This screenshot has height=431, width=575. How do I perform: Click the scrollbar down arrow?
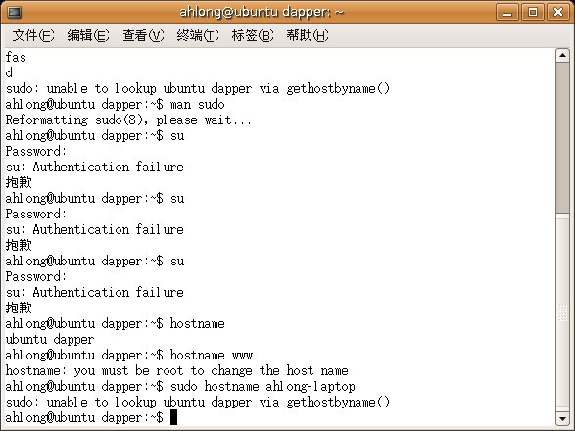coord(562,418)
